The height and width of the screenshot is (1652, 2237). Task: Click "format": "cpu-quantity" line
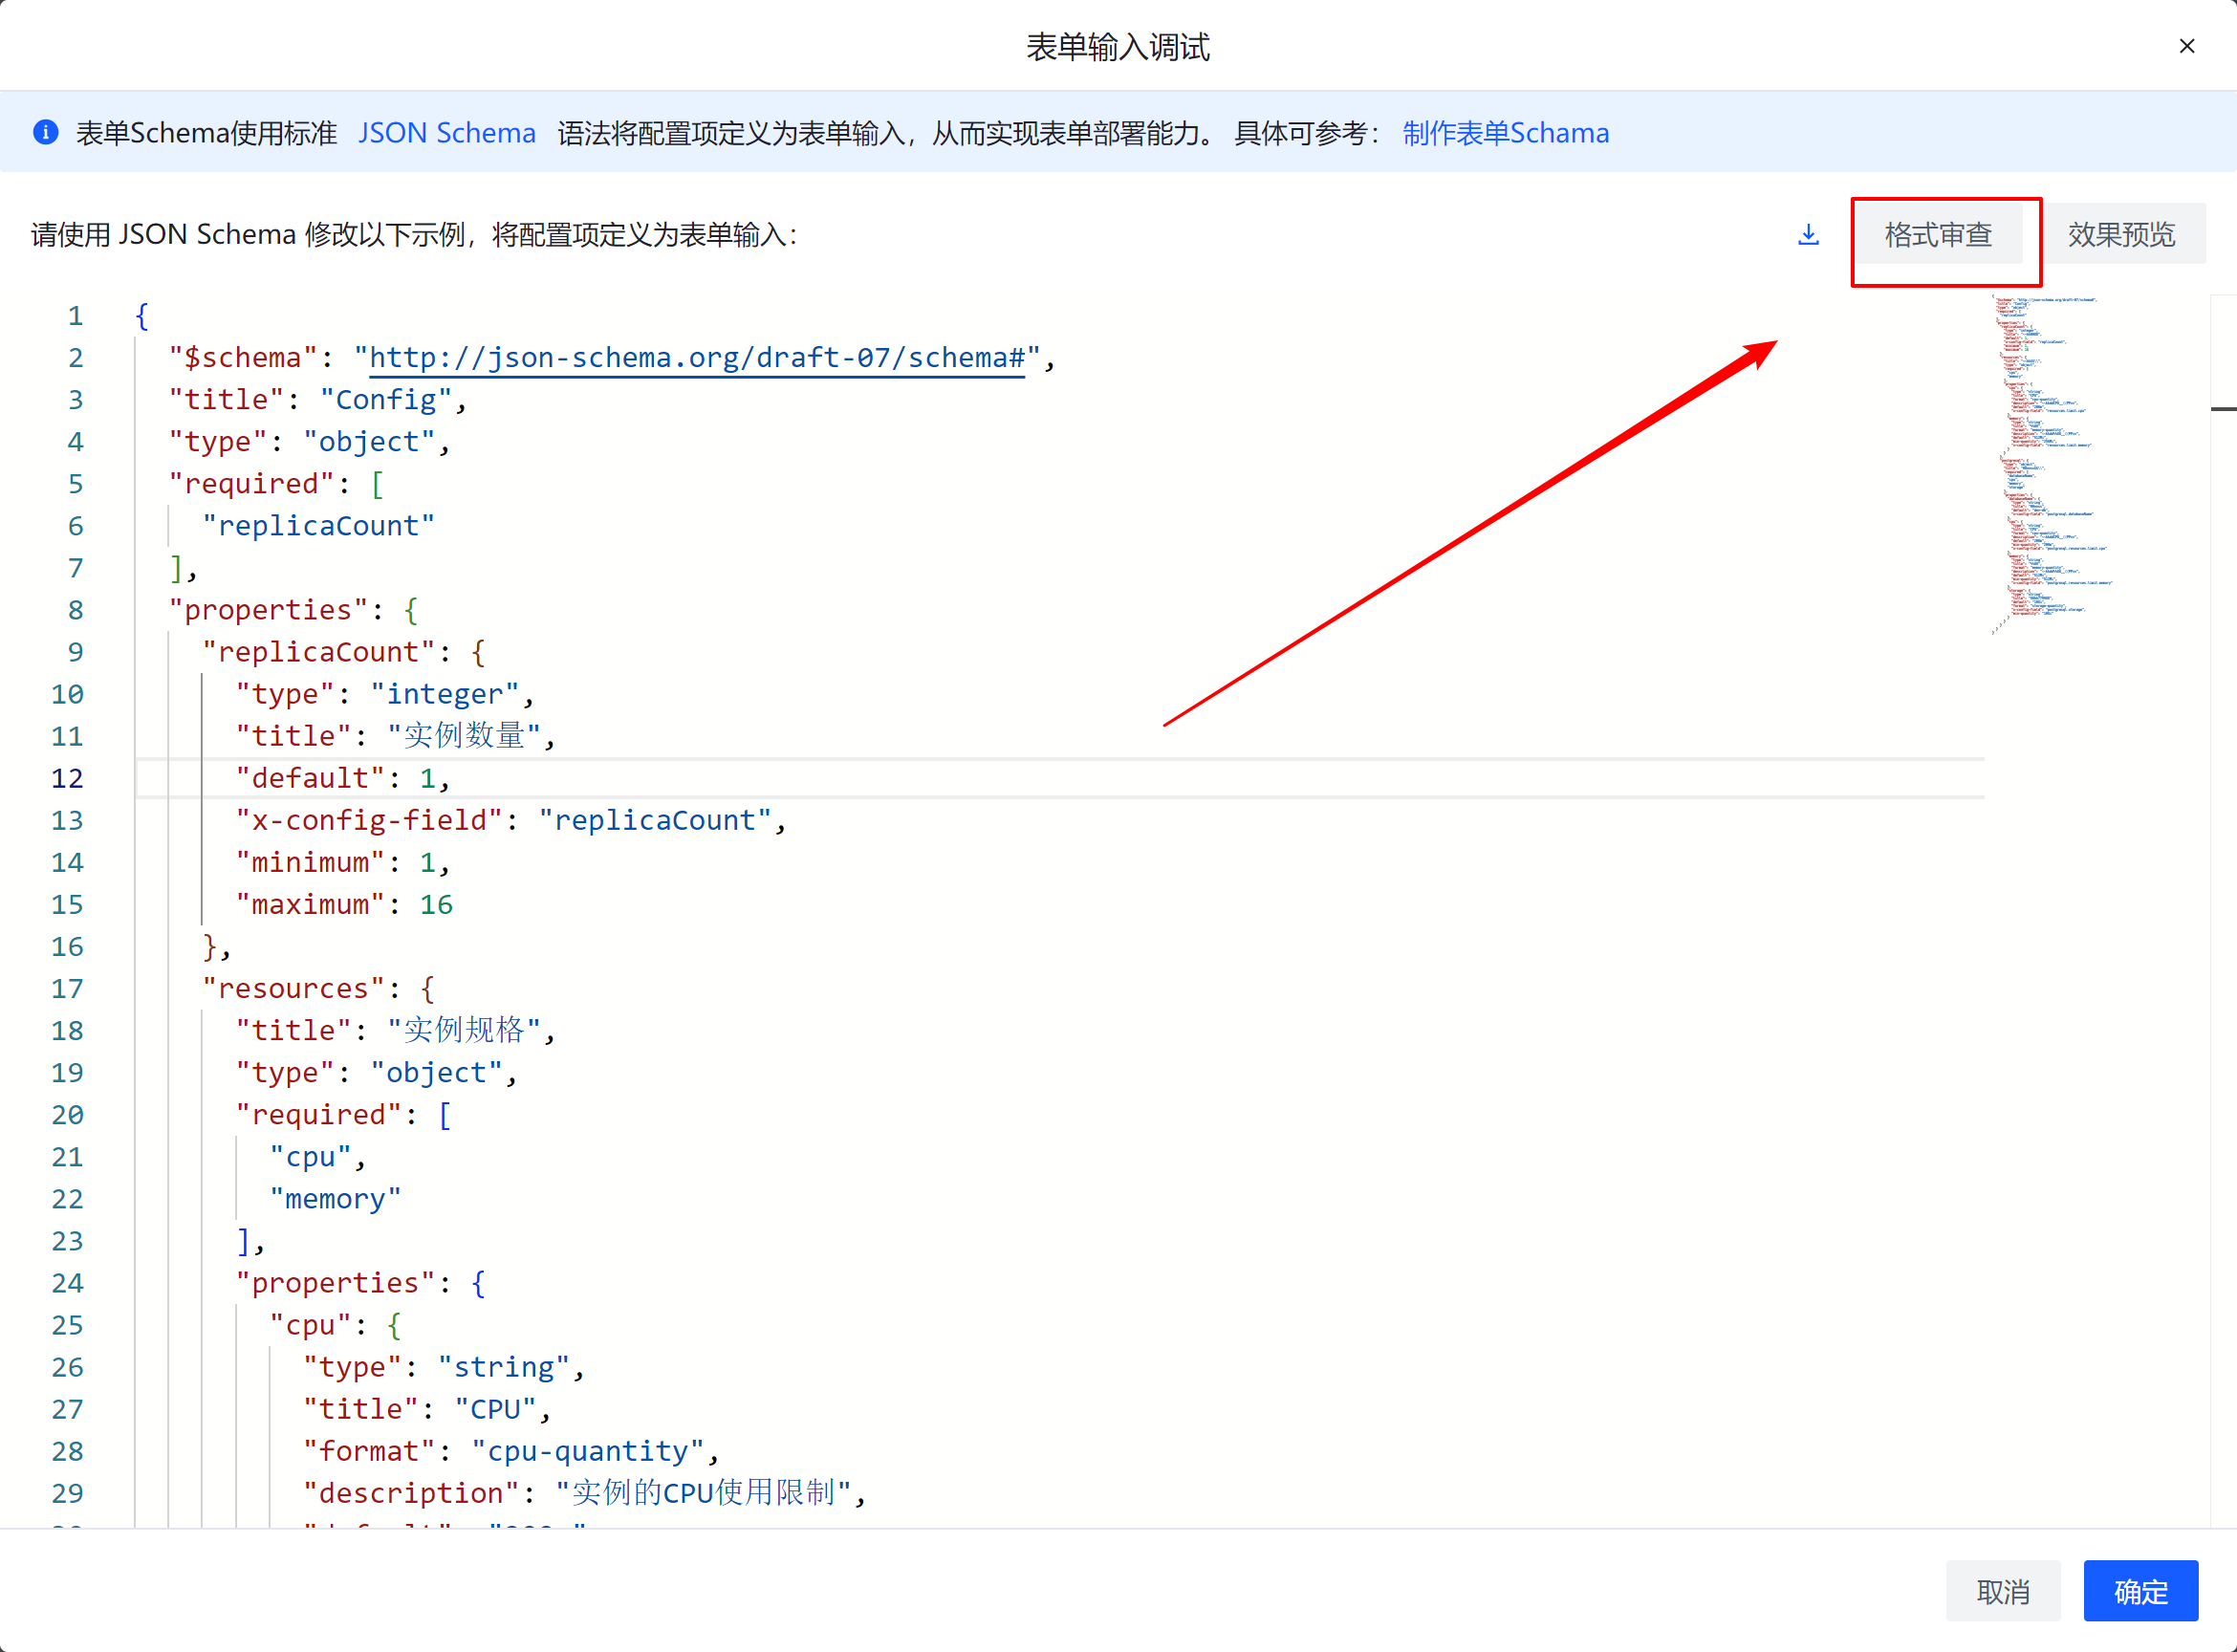(x=511, y=1451)
